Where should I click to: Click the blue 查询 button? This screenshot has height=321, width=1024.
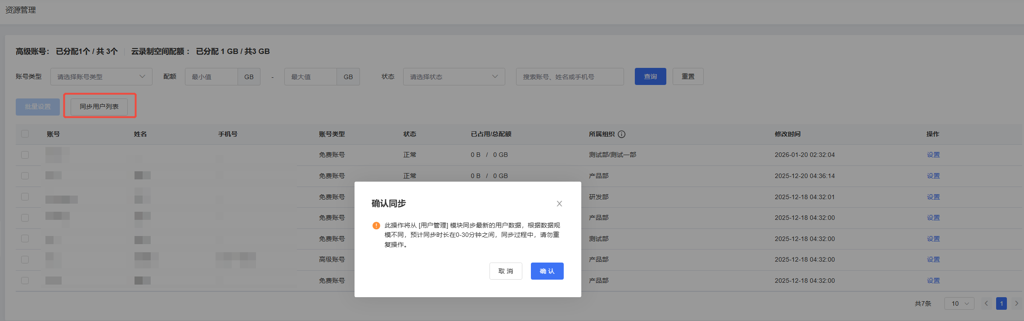click(650, 76)
